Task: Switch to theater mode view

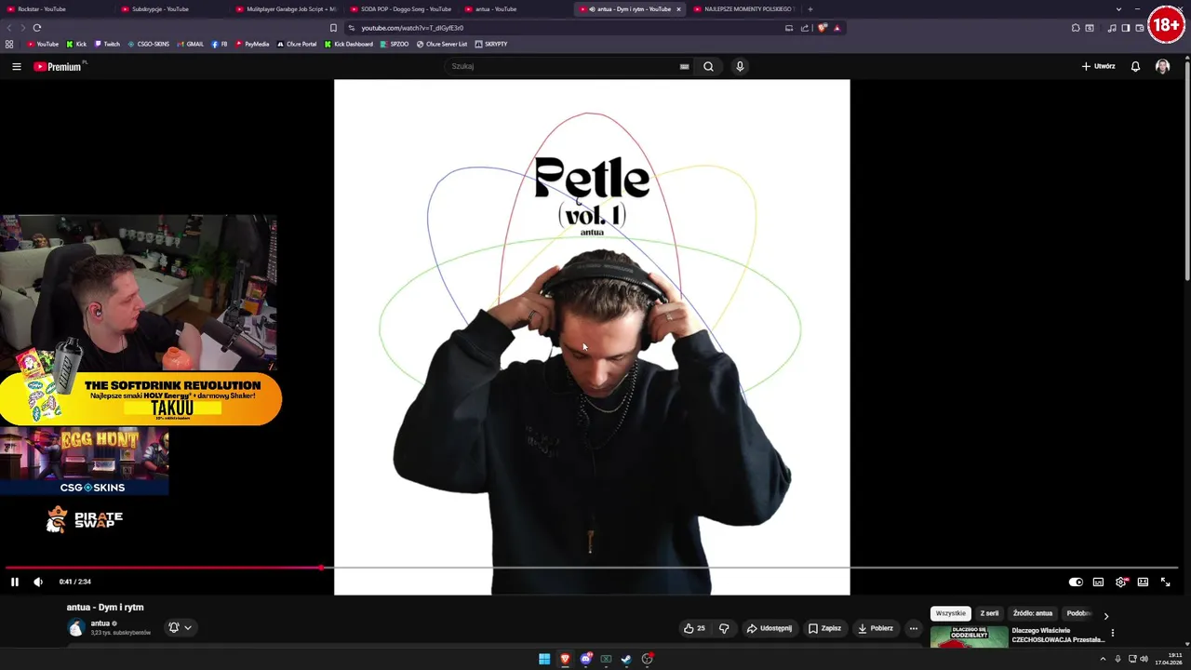Action: [1143, 582]
